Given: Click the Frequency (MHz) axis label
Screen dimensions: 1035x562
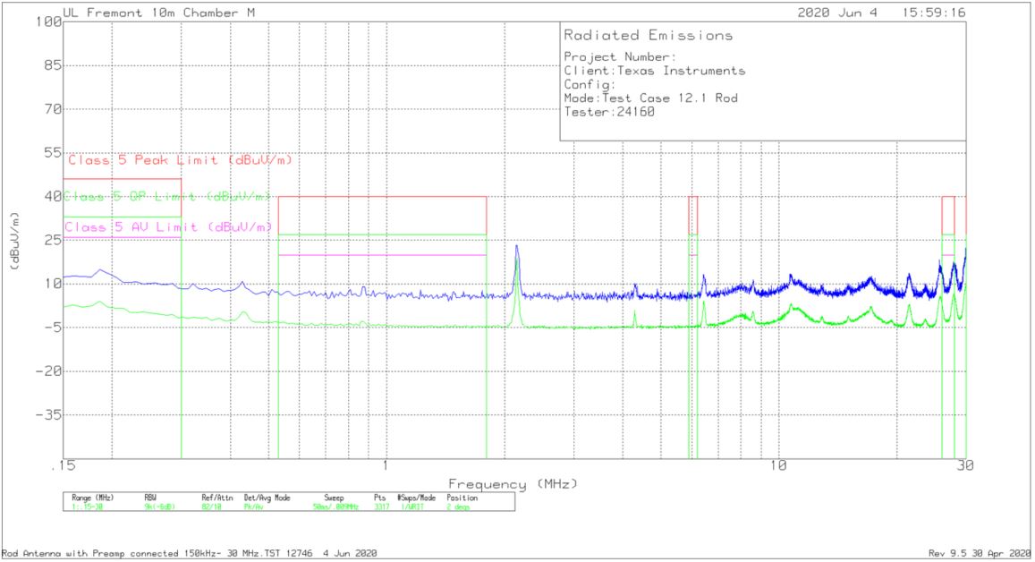Looking at the screenshot, I should pyautogui.click(x=514, y=481).
